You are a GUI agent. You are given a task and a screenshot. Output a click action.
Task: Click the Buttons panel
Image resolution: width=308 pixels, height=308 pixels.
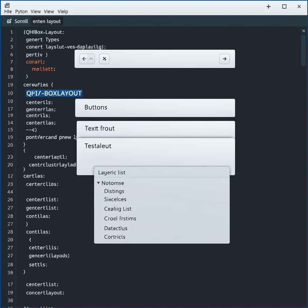point(155,108)
